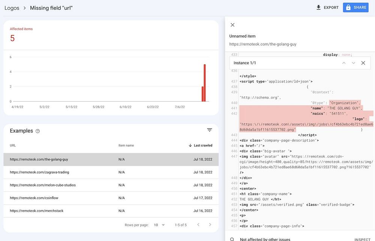This screenshot has width=375, height=241.
Task: Click the search magnifier icon at panel bottom
Action: click(232, 239)
